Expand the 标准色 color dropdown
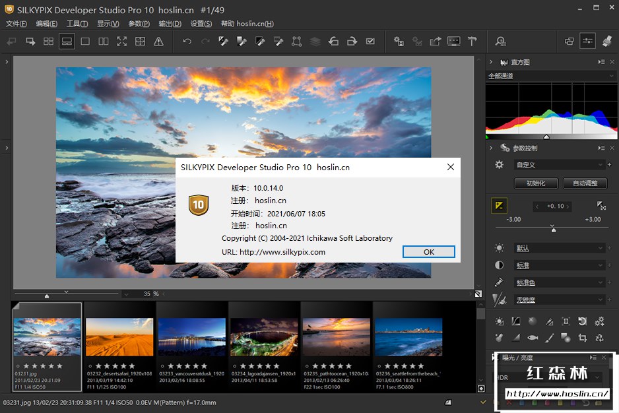The height and width of the screenshot is (413, 619). (559, 282)
